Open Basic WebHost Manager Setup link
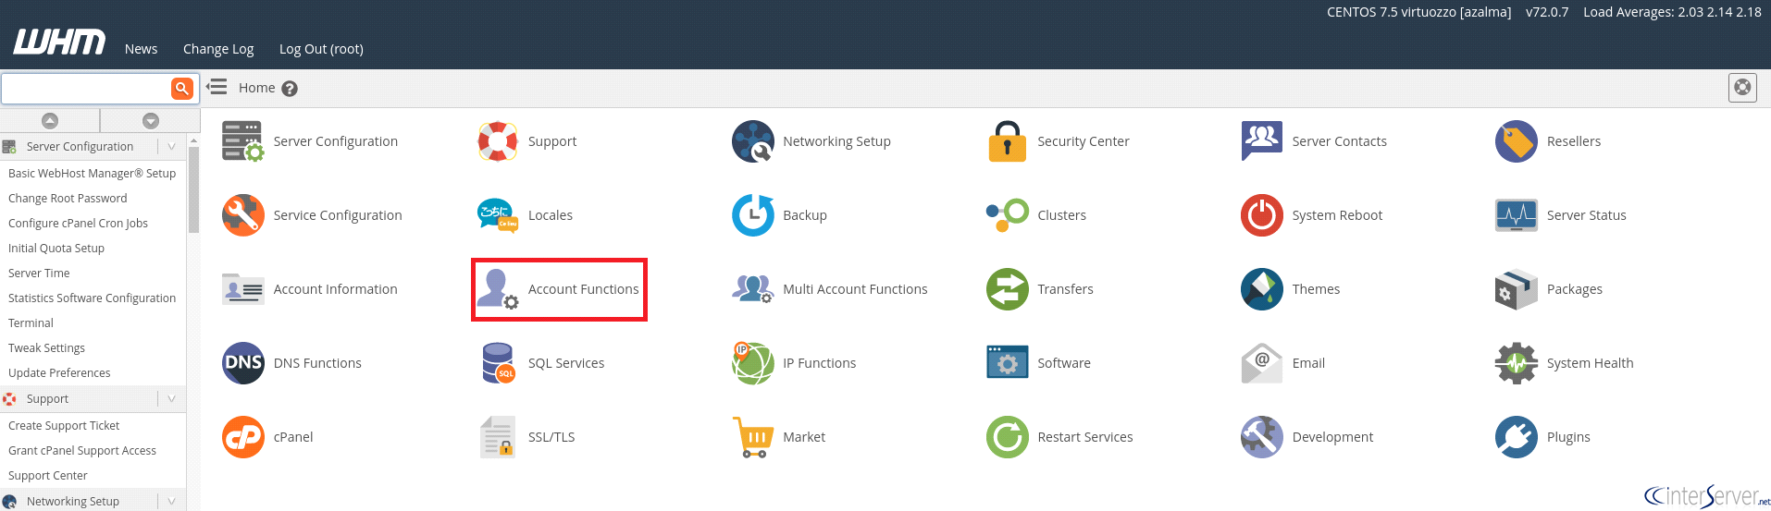 point(92,173)
